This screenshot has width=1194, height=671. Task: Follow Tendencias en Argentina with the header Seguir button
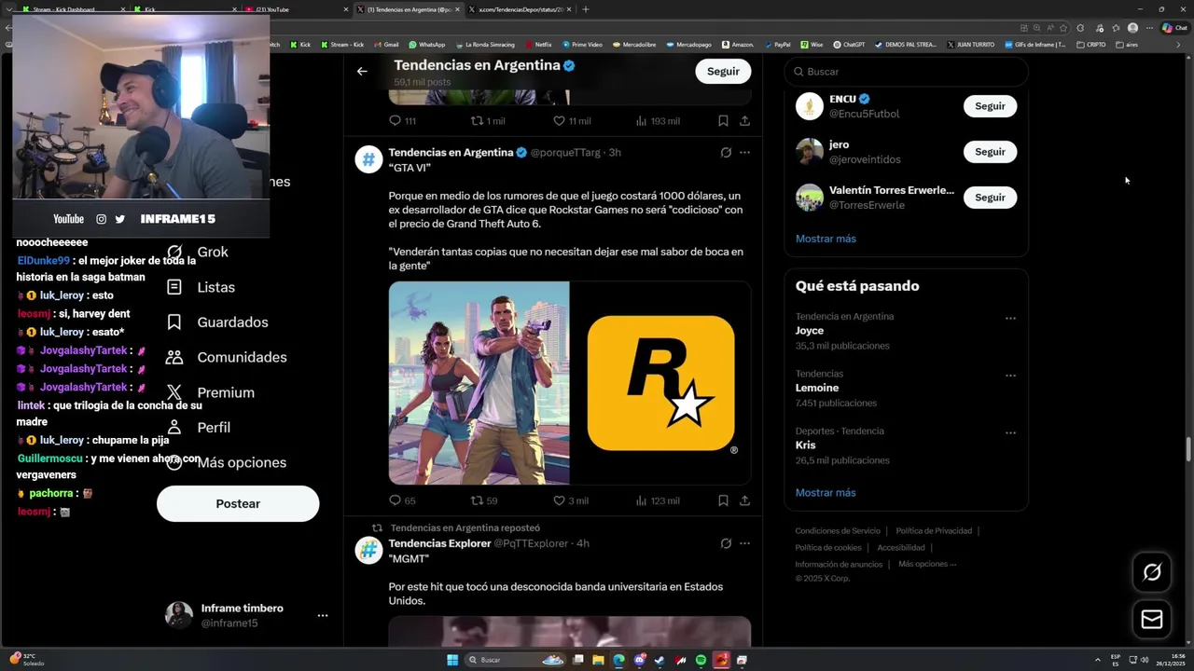pos(723,71)
